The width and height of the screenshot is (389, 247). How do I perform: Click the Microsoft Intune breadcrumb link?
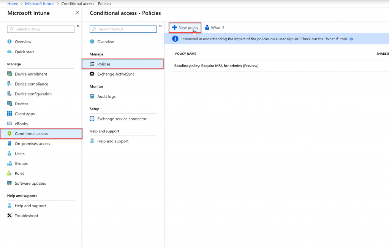click(x=40, y=4)
